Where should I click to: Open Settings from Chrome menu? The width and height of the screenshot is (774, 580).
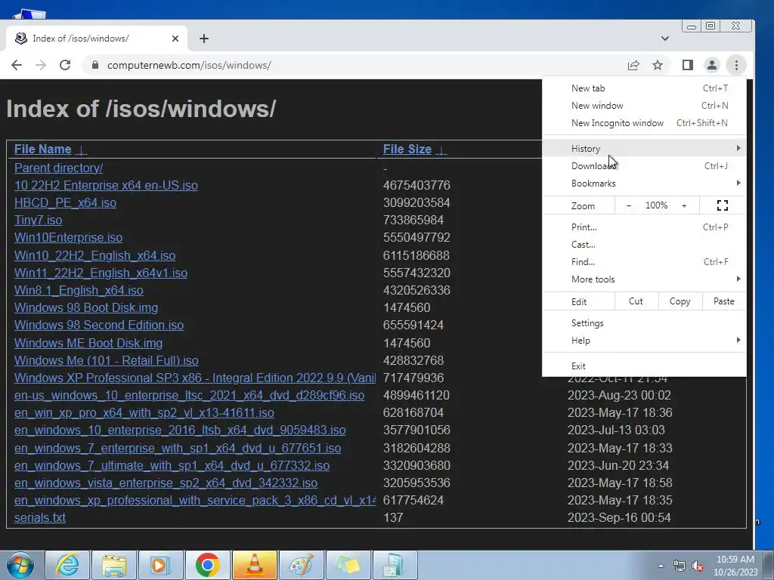click(644, 323)
